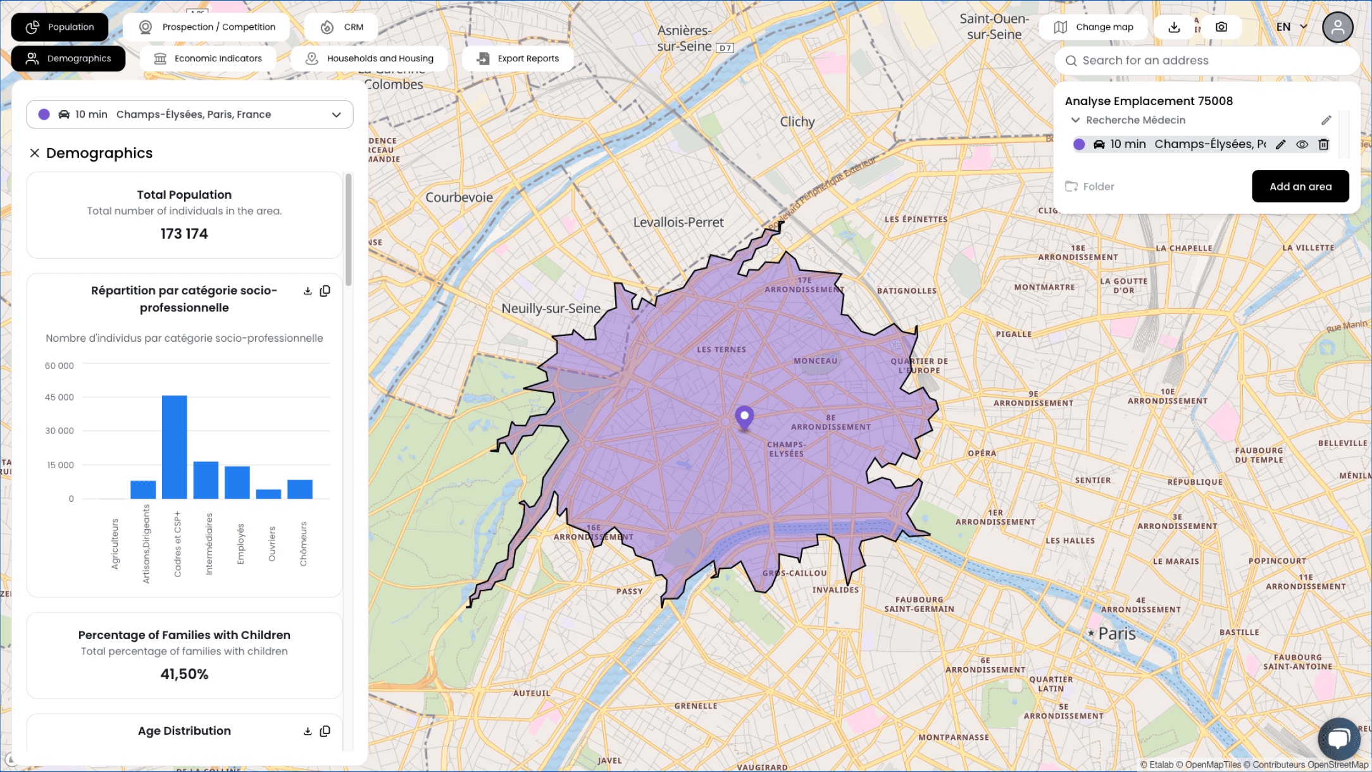Toggle the 10 min drive time area visibility
This screenshot has height=772, width=1372.
(1301, 144)
